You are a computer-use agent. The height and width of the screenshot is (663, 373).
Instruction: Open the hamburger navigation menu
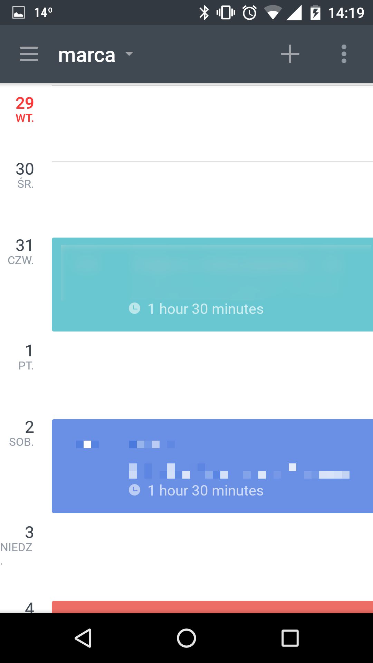(29, 54)
